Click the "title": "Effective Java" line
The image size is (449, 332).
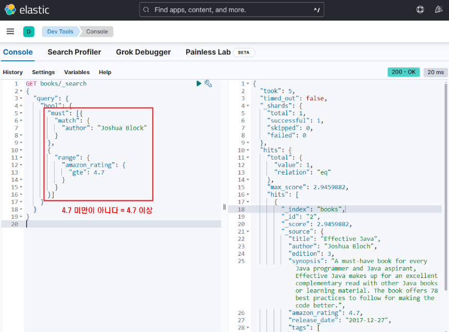pyautogui.click(x=335, y=239)
